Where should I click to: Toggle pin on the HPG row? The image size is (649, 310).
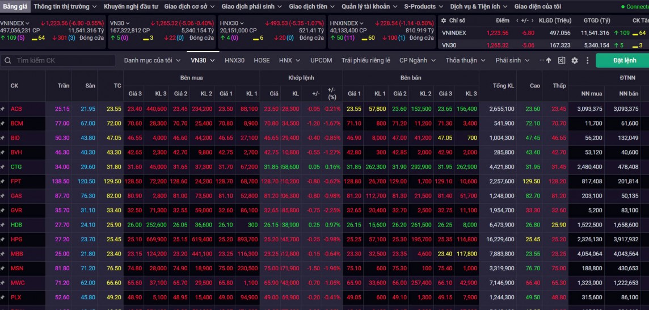[x=3, y=240]
